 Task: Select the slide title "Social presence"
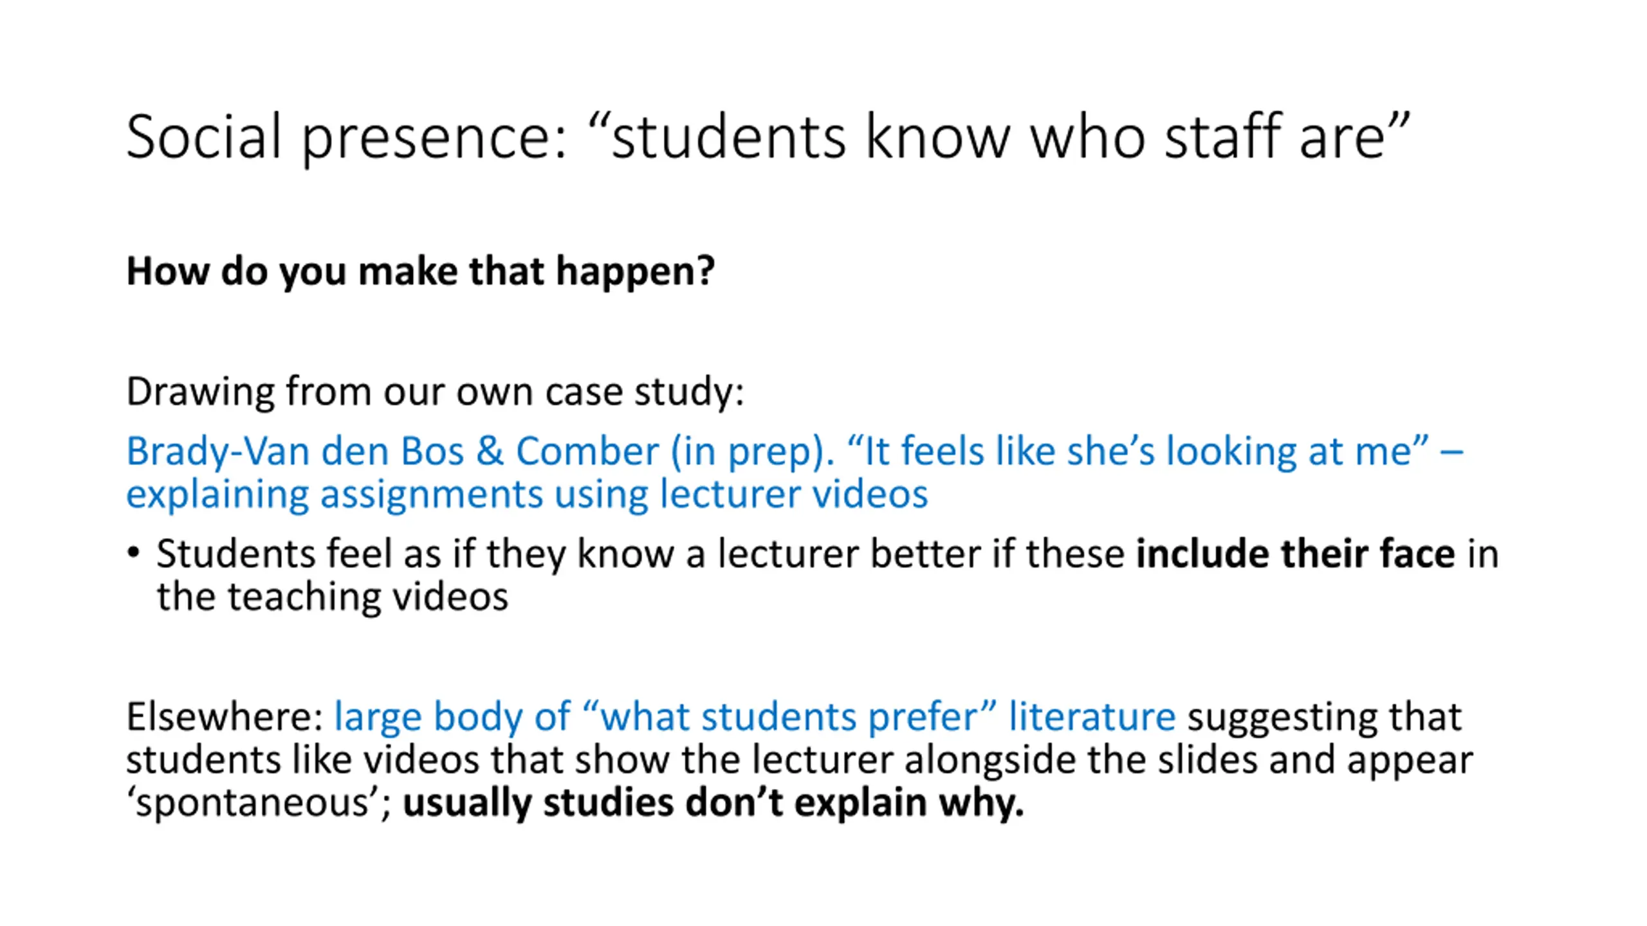tap(347, 137)
